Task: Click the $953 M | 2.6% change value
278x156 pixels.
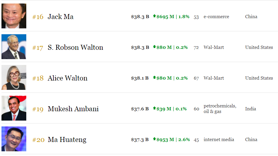Action: [x=173, y=140]
